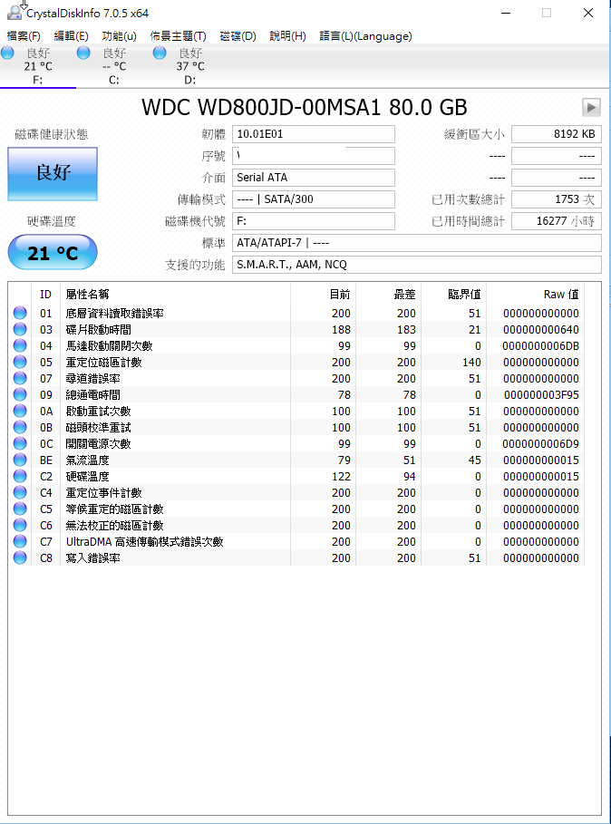Click status orb for attribute 01 read error rate
The height and width of the screenshot is (824, 611).
tap(20, 314)
